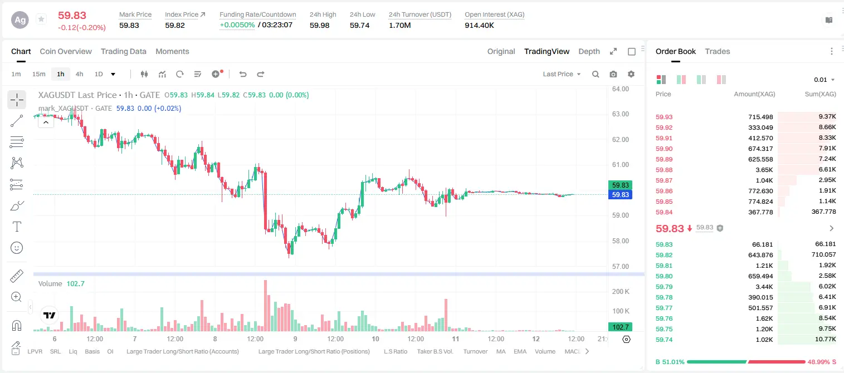Take chart snapshot with camera icon
Screen dimensions: 844x373
coord(613,74)
